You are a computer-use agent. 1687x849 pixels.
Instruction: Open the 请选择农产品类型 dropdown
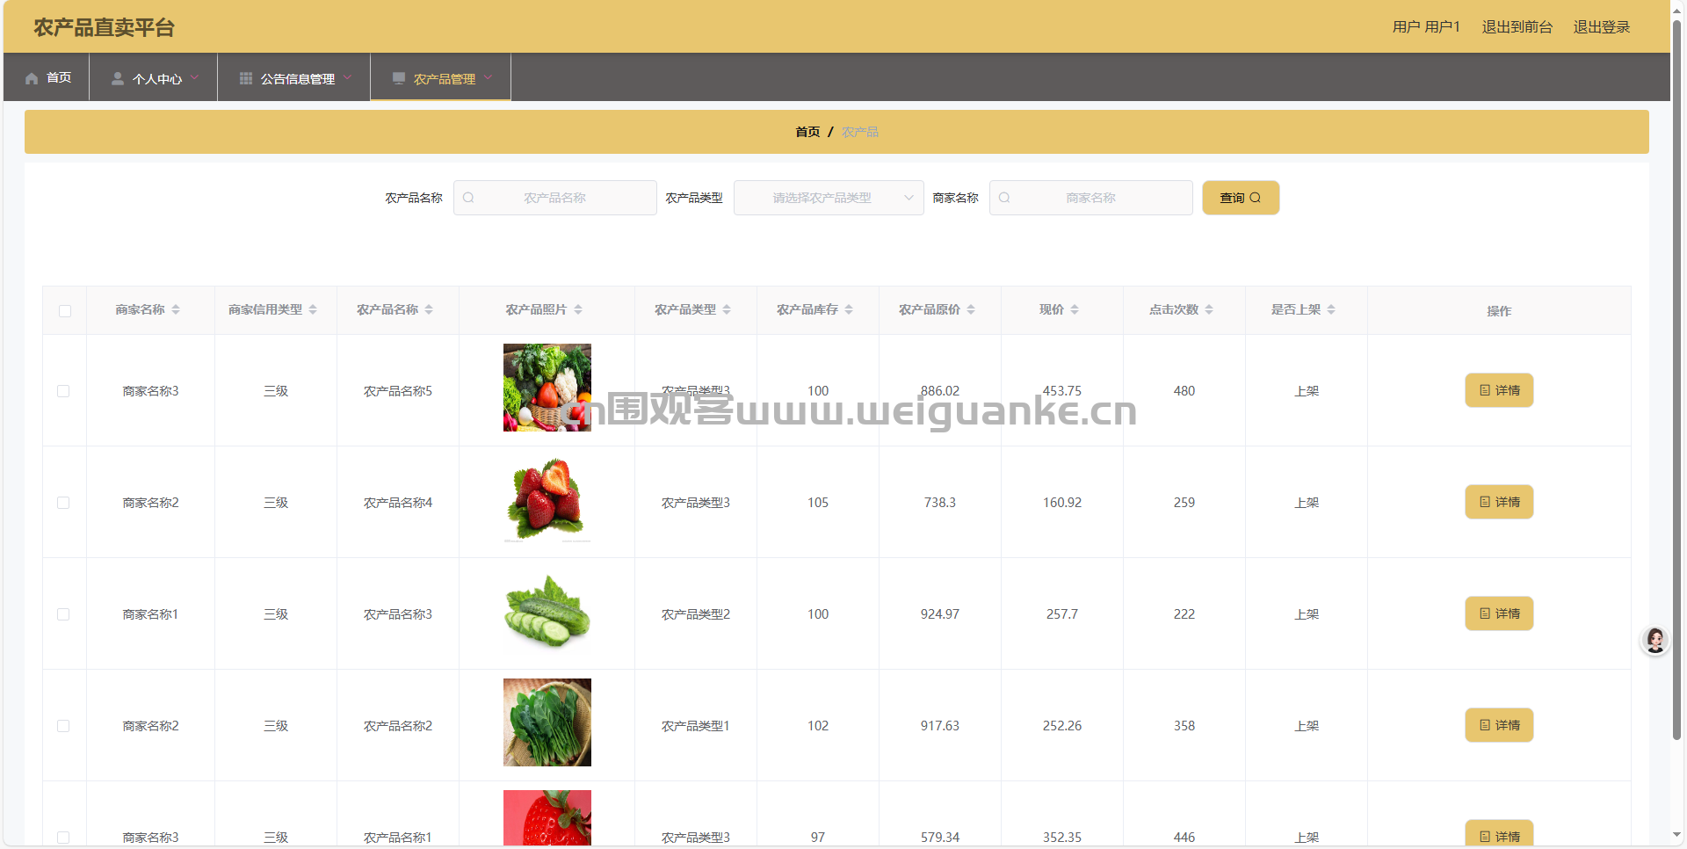point(829,198)
